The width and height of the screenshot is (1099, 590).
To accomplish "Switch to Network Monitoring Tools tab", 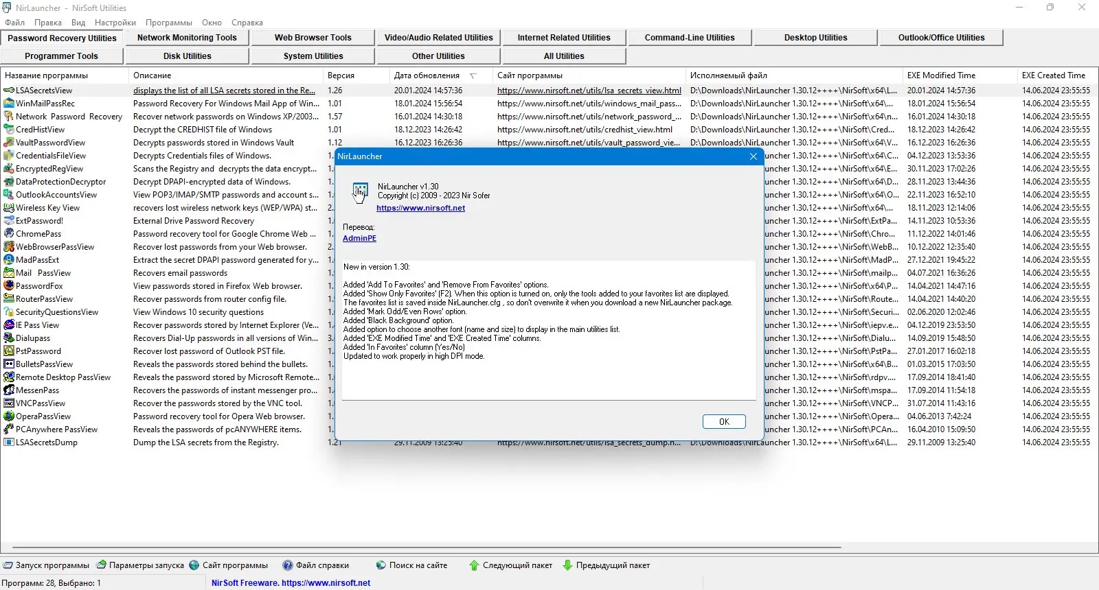I will tap(187, 38).
